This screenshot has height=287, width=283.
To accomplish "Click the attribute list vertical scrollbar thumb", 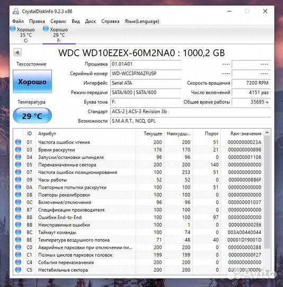I will coord(267,192).
